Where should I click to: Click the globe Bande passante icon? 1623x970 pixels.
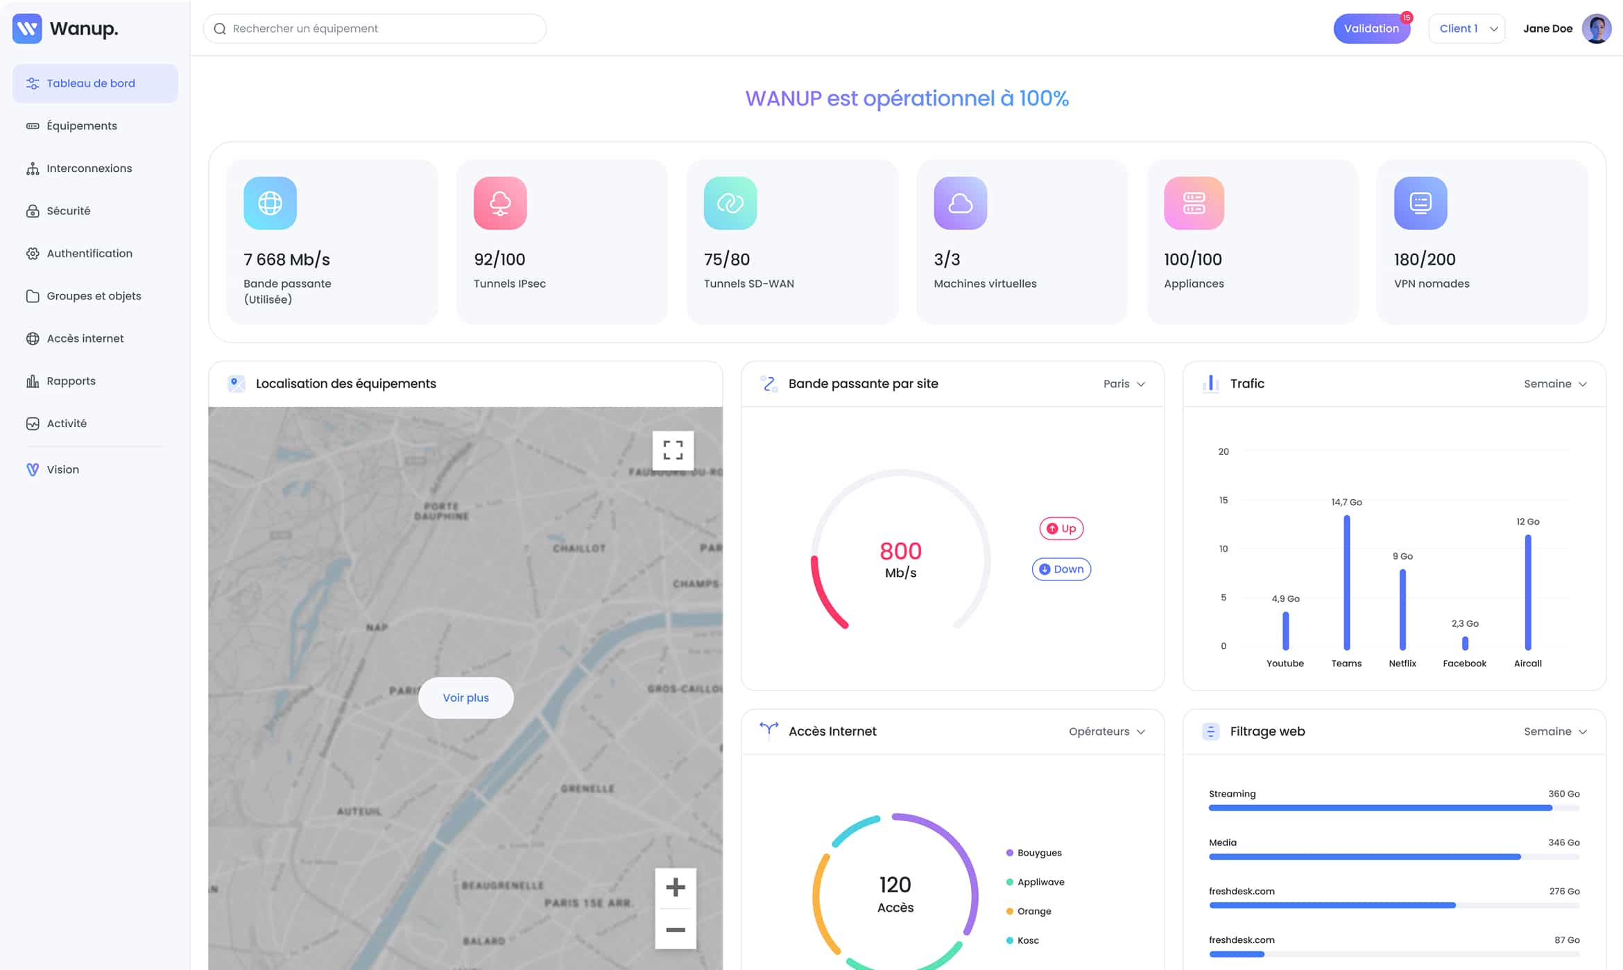[270, 203]
